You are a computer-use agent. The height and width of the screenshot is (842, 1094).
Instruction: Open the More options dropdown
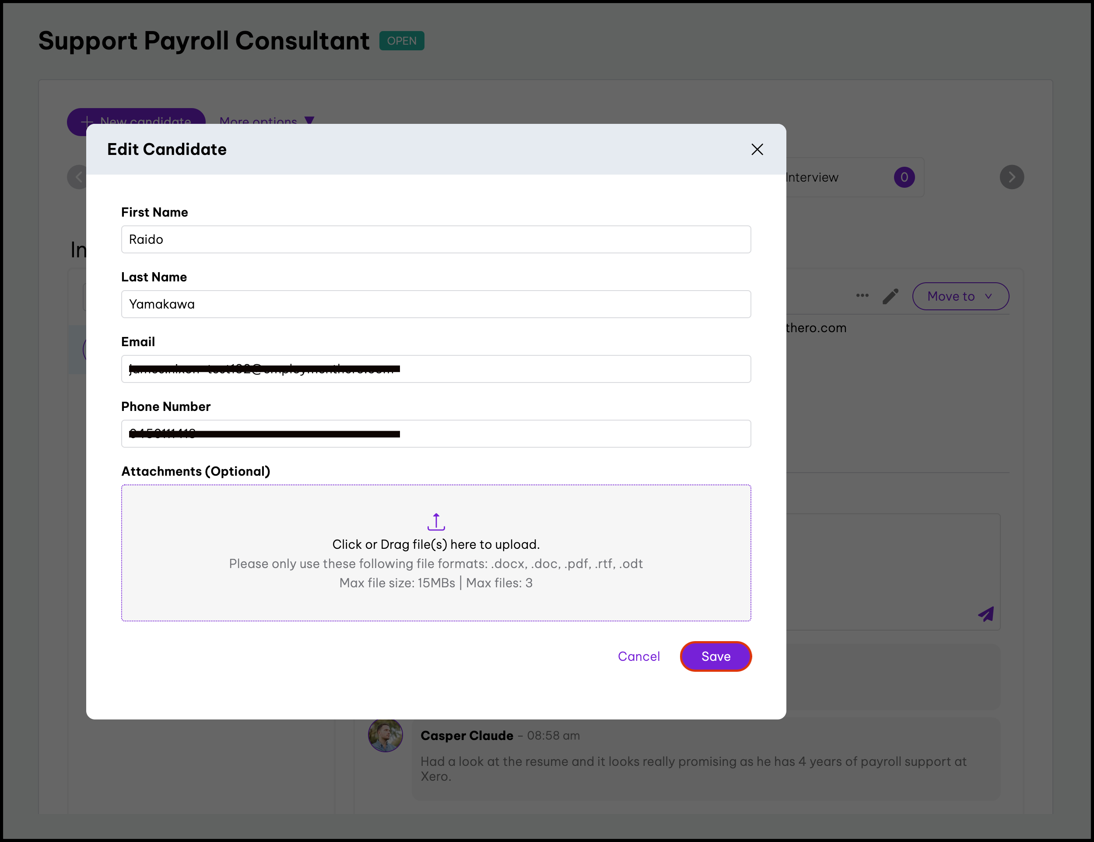pos(266,121)
